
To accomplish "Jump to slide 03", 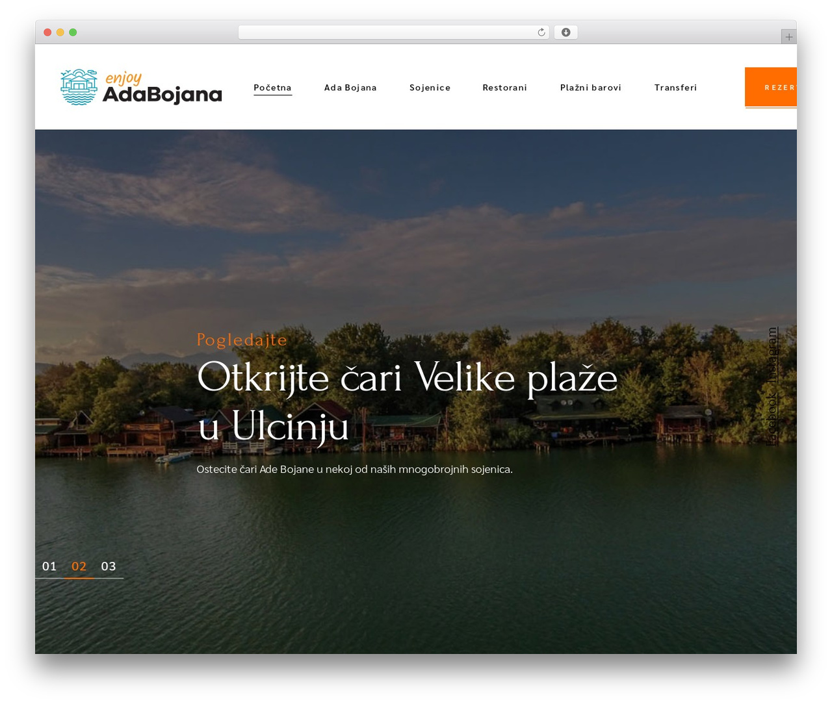I will pyautogui.click(x=109, y=566).
